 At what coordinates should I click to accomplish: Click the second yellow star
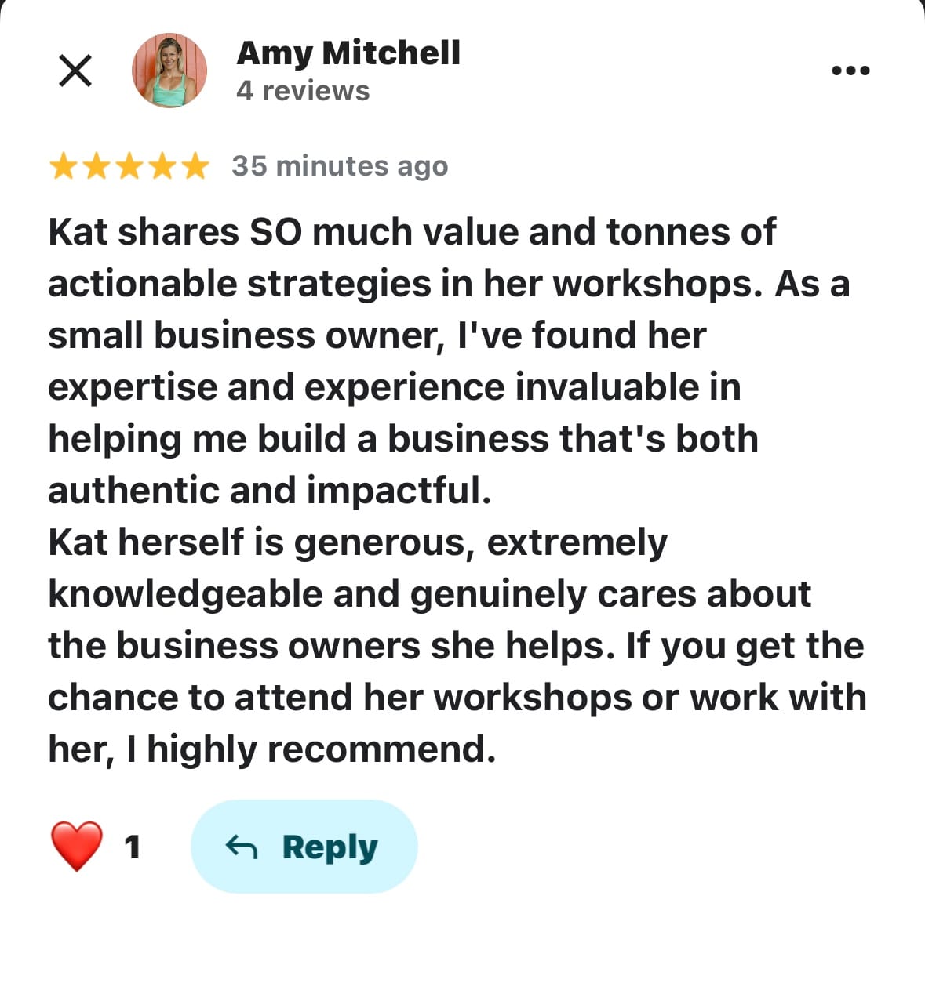96,166
